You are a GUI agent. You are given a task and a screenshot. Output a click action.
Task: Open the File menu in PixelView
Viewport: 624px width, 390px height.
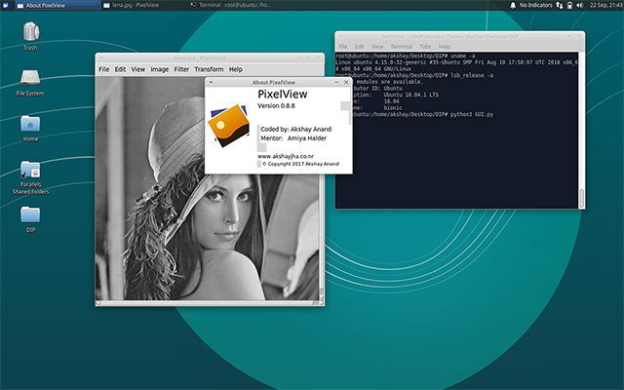104,69
